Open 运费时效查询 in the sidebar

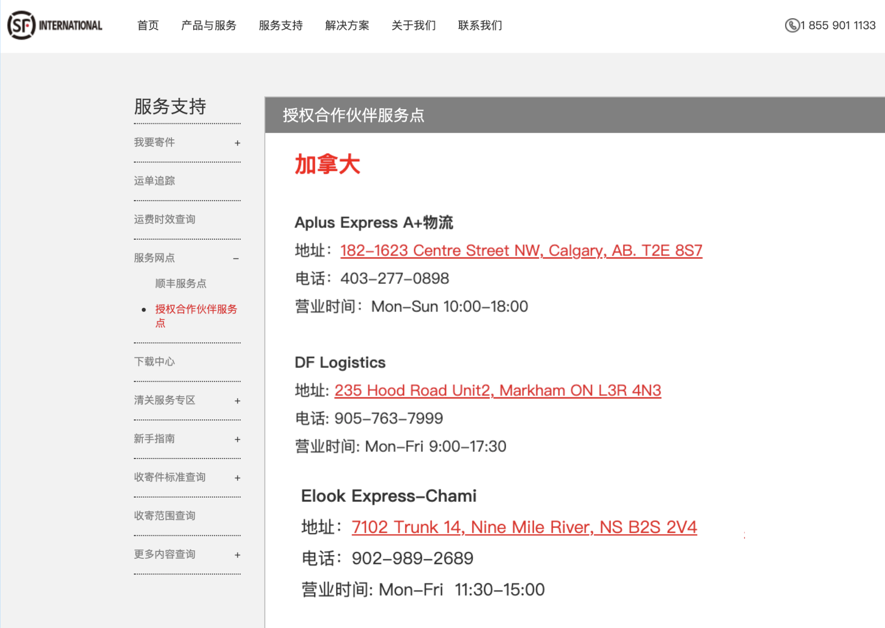pyautogui.click(x=164, y=219)
